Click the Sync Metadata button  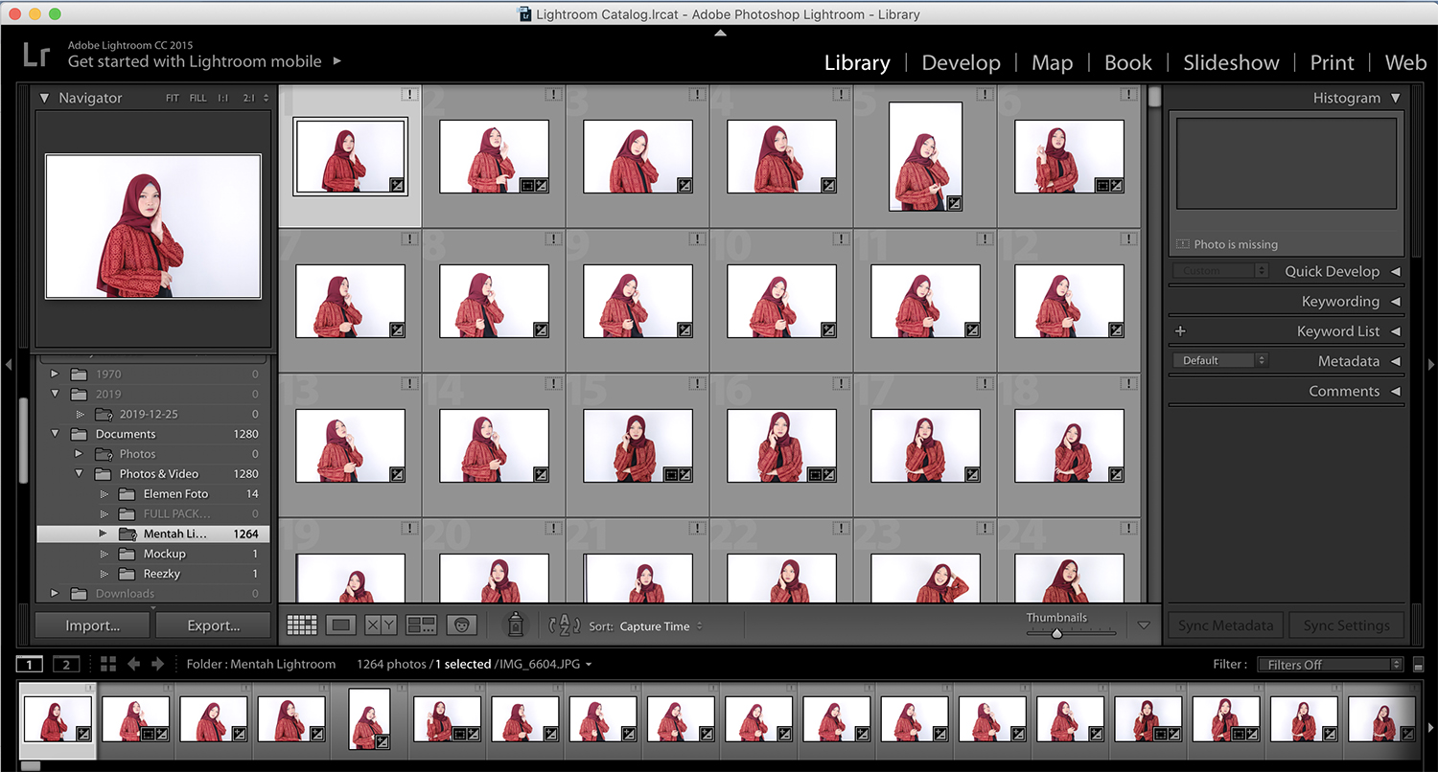pos(1226,625)
